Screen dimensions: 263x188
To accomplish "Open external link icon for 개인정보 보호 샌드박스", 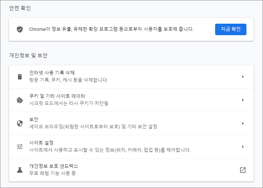I will 243,170.
